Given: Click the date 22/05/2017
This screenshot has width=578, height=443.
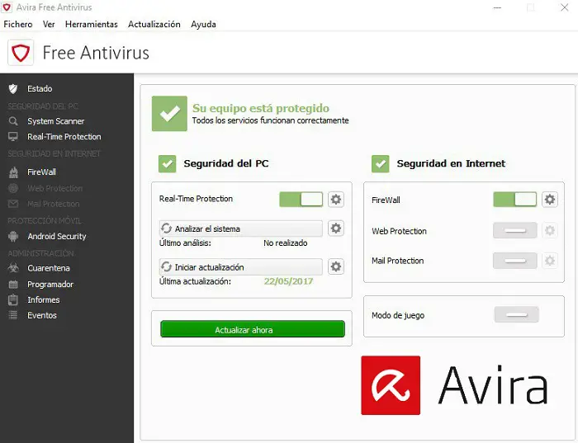Looking at the screenshot, I should click(288, 281).
